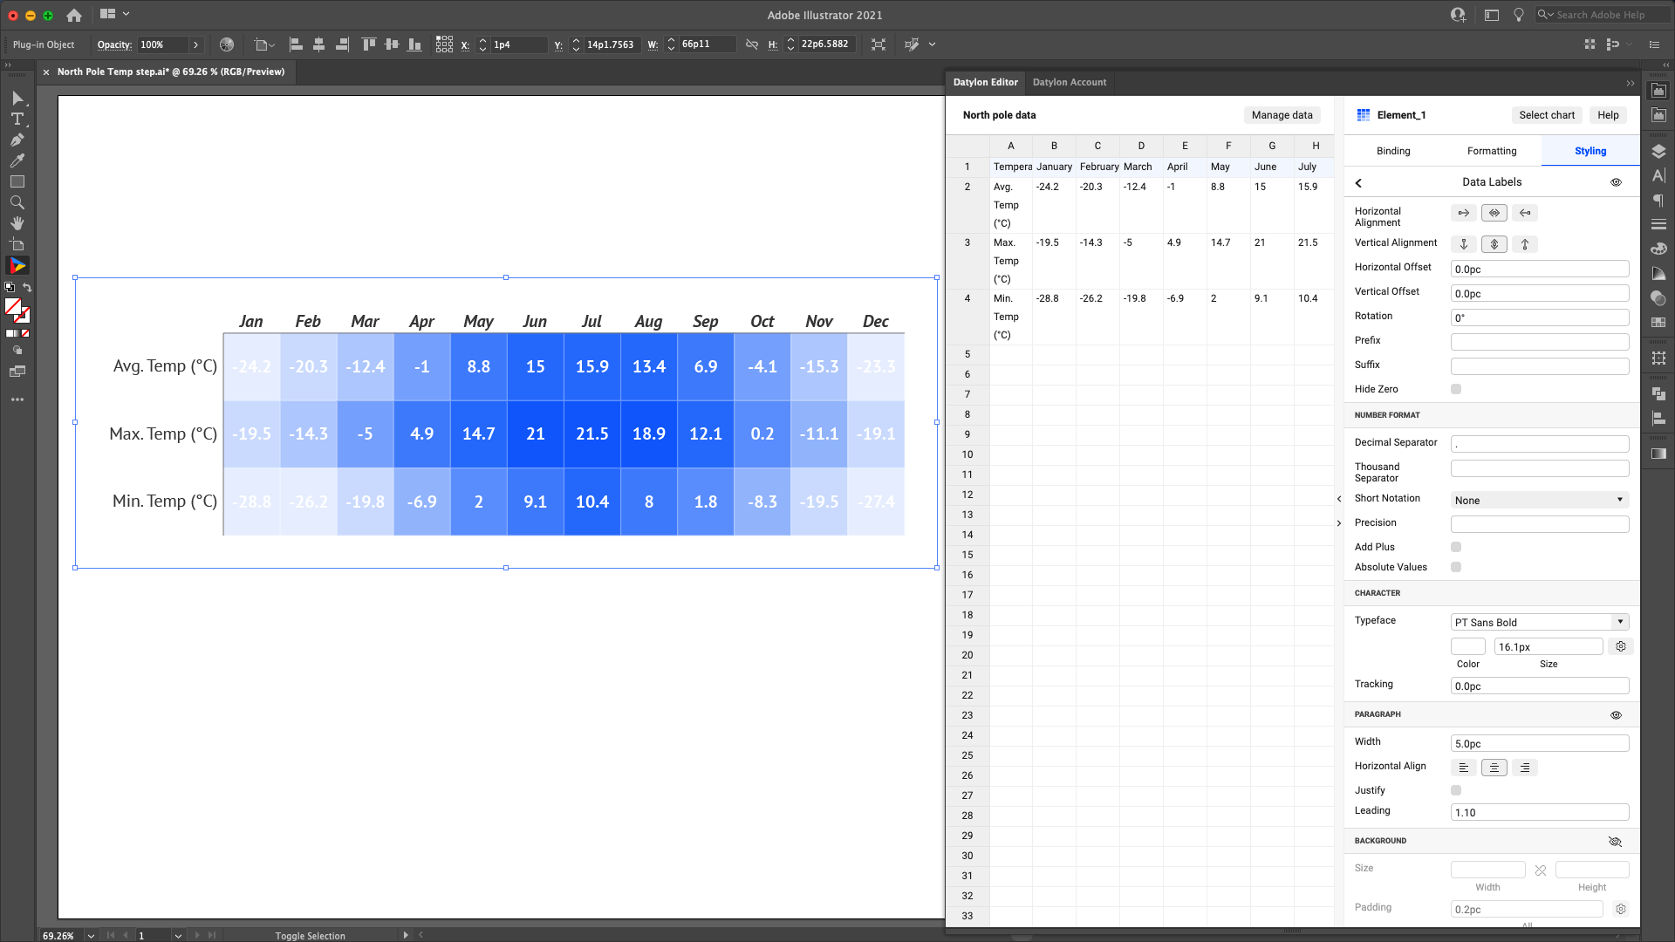Select the Hand tool
Screen dimensions: 1675x942
click(x=17, y=223)
